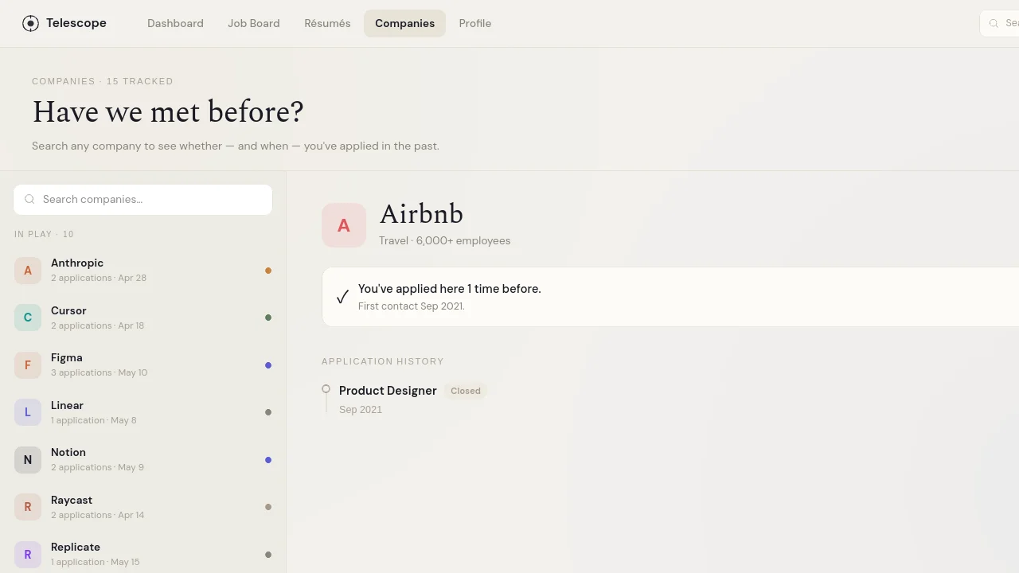Click the top-right global search box
The height and width of the screenshot is (573, 1019).
[999, 24]
